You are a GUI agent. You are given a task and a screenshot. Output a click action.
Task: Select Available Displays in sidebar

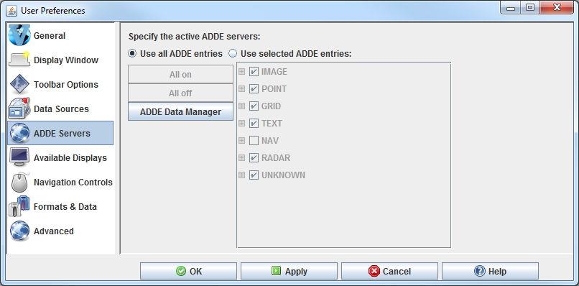tap(60, 157)
